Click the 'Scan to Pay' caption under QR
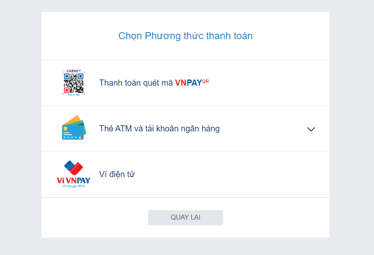The height and width of the screenshot is (255, 374). (74, 95)
